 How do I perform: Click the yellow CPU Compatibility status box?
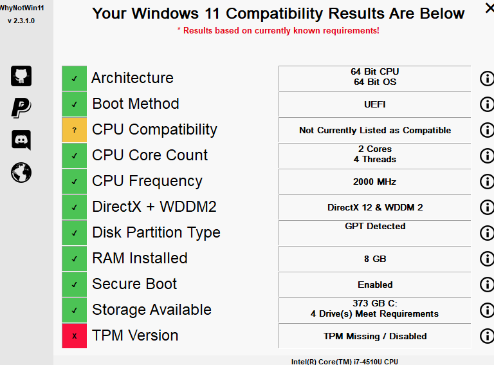click(75, 130)
